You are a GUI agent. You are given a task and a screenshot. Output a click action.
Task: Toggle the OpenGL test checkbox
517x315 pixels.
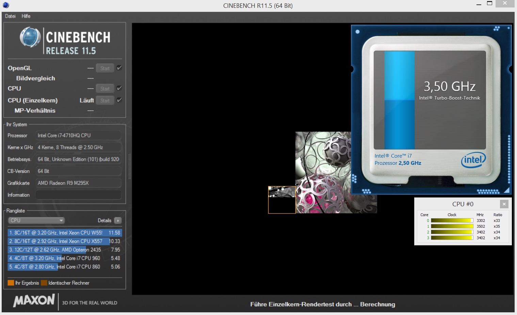119,68
